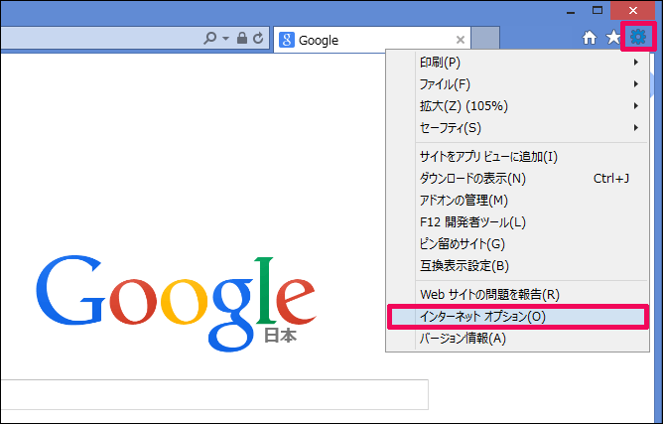This screenshot has height=424, width=663.
Task: Open the gear Tools menu icon
Action: (638, 38)
